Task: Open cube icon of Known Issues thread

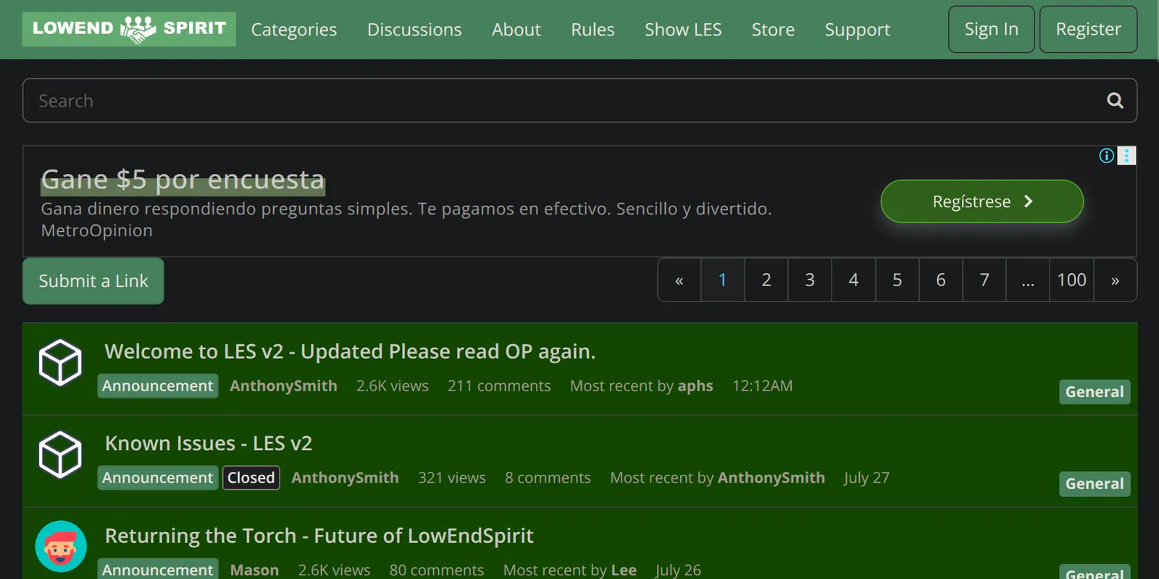Action: click(x=60, y=455)
